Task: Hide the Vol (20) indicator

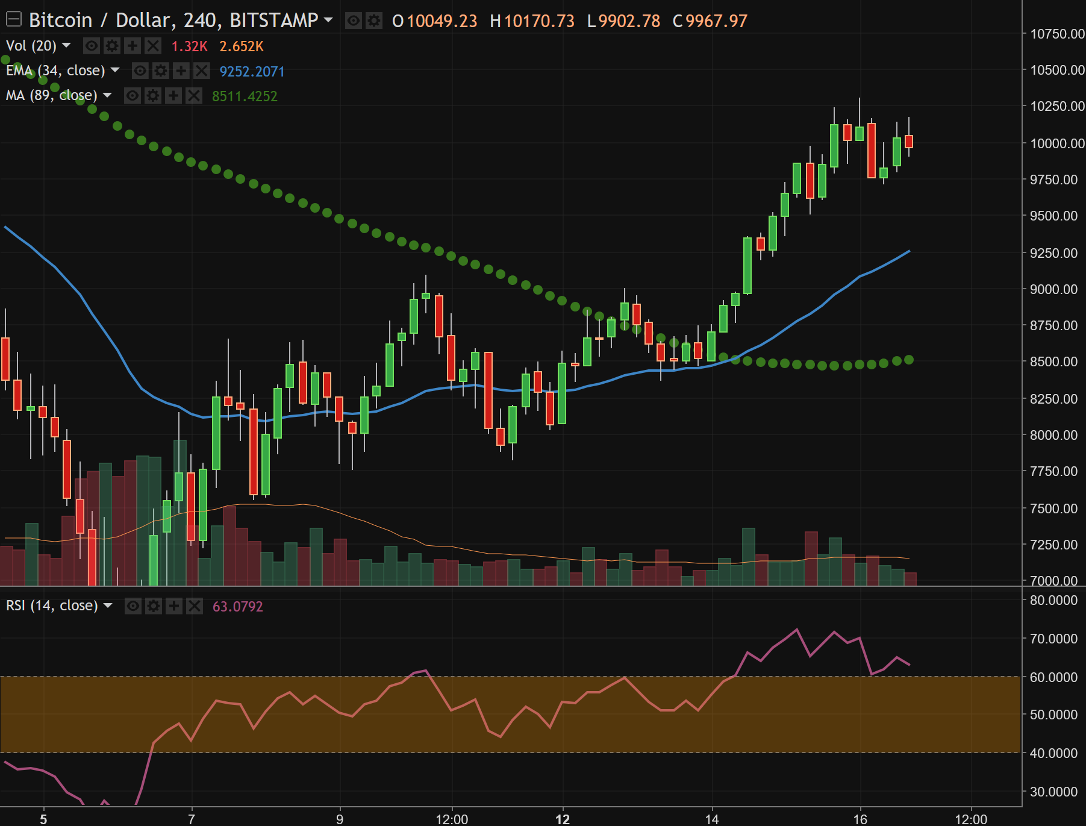Action: [92, 46]
